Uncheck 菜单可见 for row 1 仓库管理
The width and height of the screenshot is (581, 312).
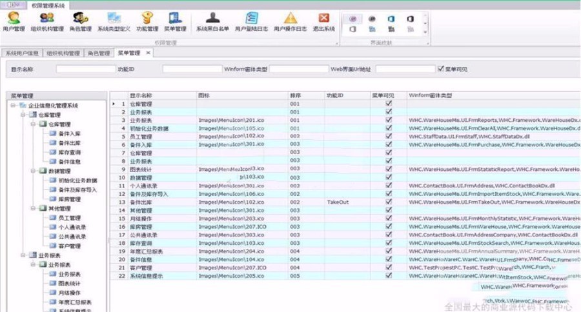[388, 104]
